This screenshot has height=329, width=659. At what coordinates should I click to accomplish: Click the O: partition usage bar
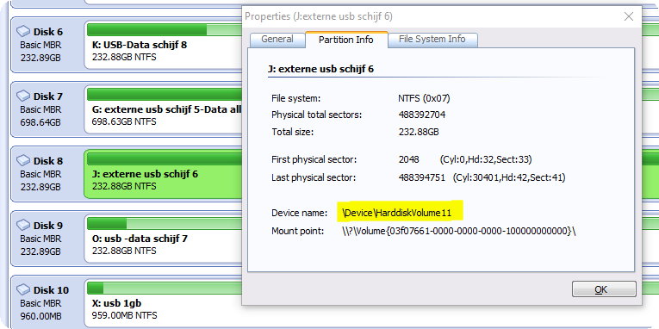point(165,224)
